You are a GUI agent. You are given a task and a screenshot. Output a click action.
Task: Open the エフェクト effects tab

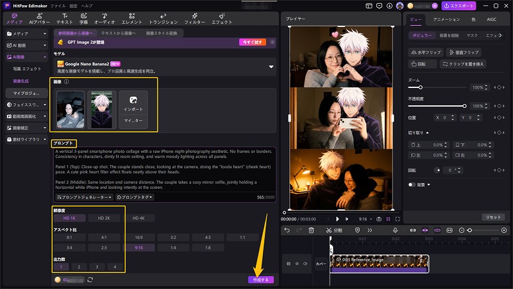[x=222, y=19]
